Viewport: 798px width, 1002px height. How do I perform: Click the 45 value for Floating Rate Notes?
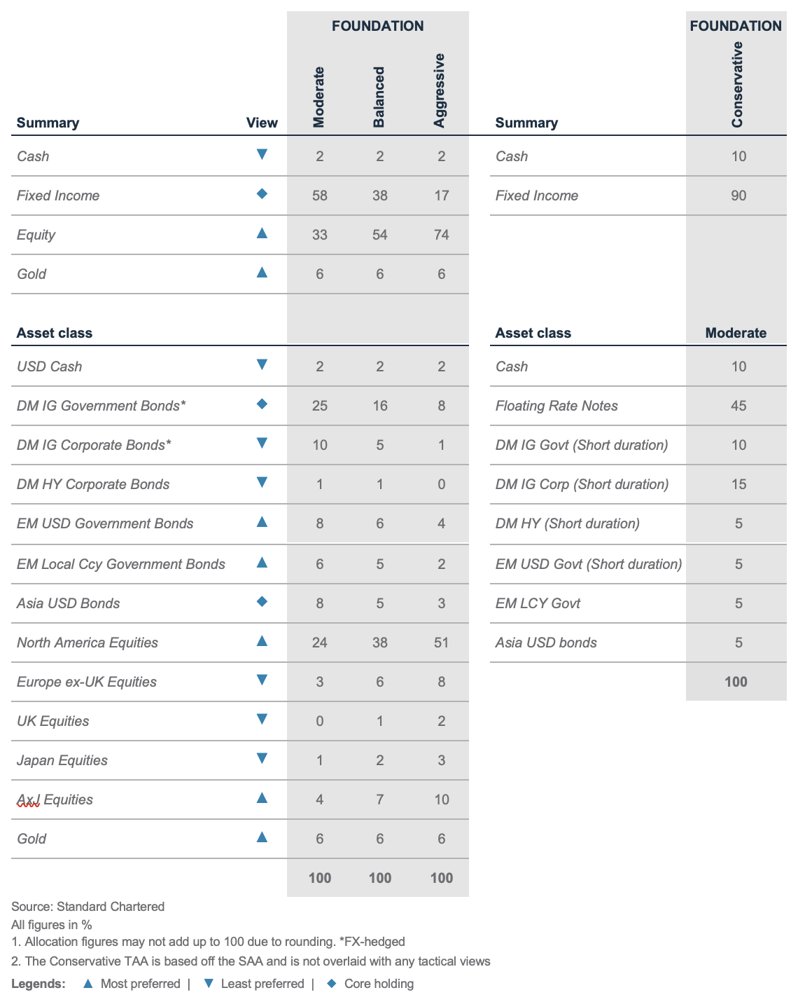pos(738,406)
